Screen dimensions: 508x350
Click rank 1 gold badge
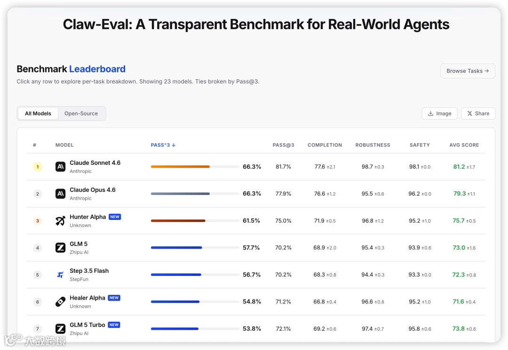(x=38, y=167)
